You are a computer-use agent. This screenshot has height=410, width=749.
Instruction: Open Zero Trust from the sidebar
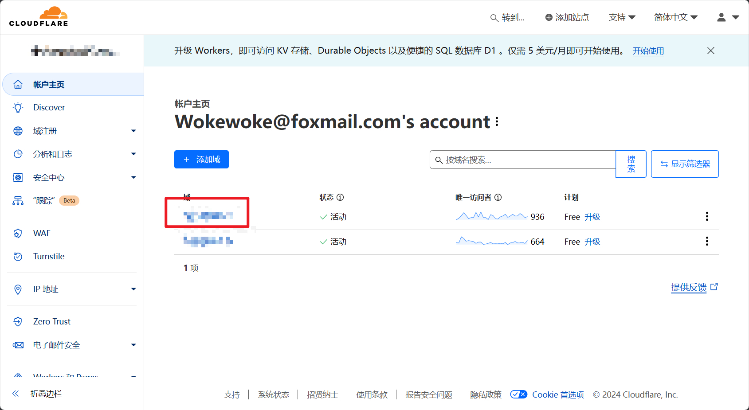[x=51, y=322]
